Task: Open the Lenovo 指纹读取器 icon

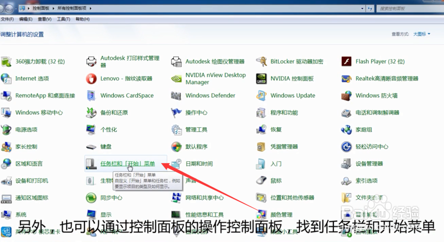Action: click(91, 79)
